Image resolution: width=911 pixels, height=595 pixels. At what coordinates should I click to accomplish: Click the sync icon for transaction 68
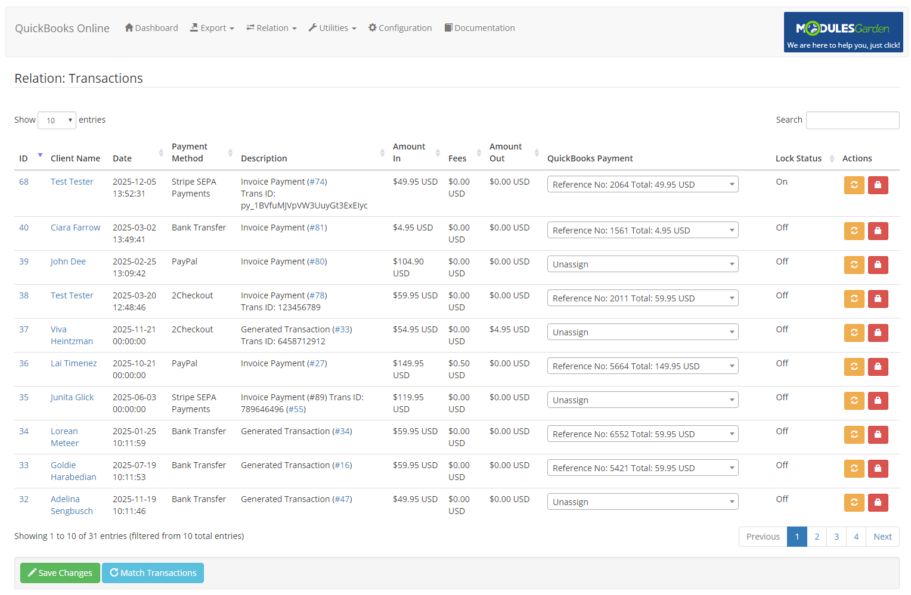(x=854, y=185)
